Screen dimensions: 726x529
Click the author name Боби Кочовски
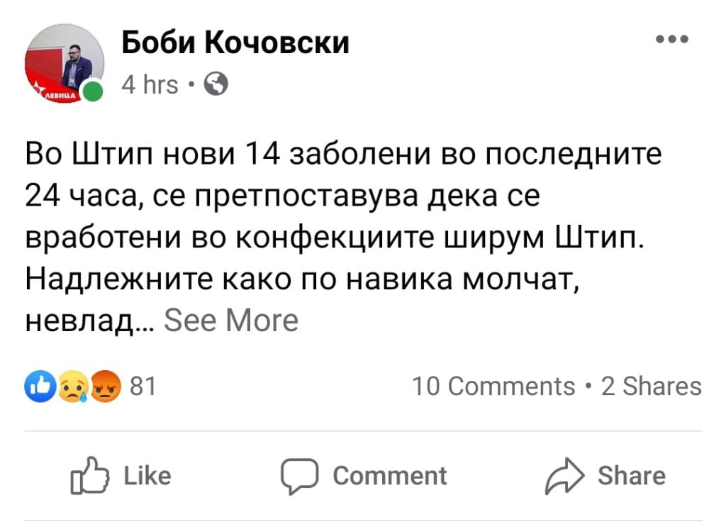click(235, 44)
